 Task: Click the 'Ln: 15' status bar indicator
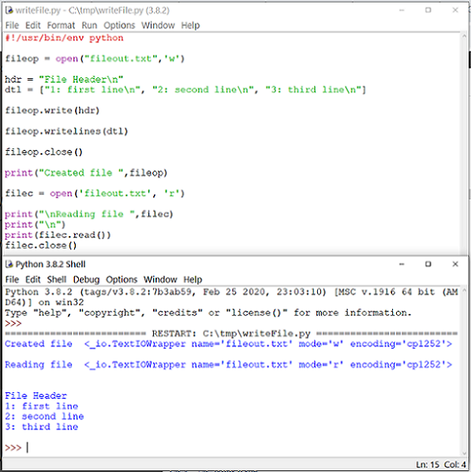point(428,465)
